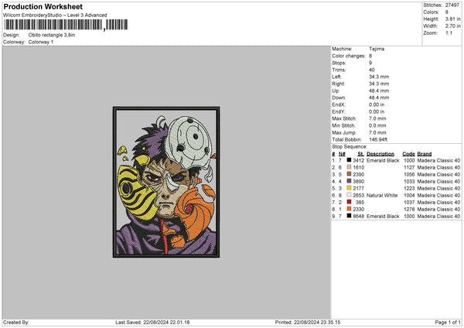Select design name "Obito rectangle 3,8in"
This screenshot has height=328, width=464.
52,35
